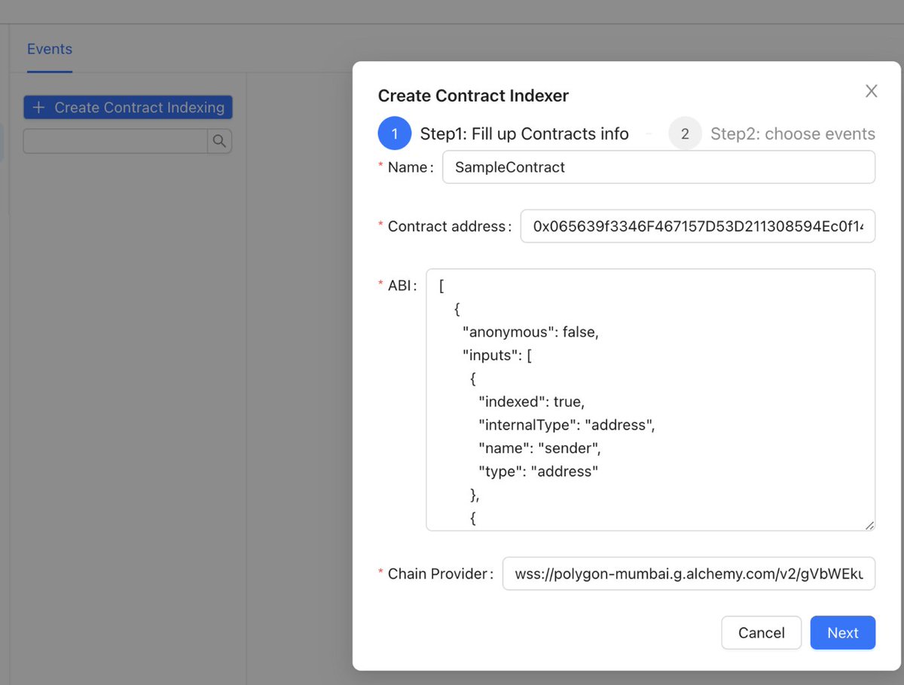Click the Create Contract Indexing button
The height and width of the screenshot is (685, 904).
click(128, 107)
